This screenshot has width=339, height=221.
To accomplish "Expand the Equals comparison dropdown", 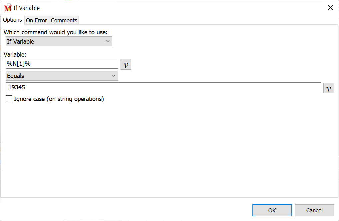I will click(x=62, y=76).
